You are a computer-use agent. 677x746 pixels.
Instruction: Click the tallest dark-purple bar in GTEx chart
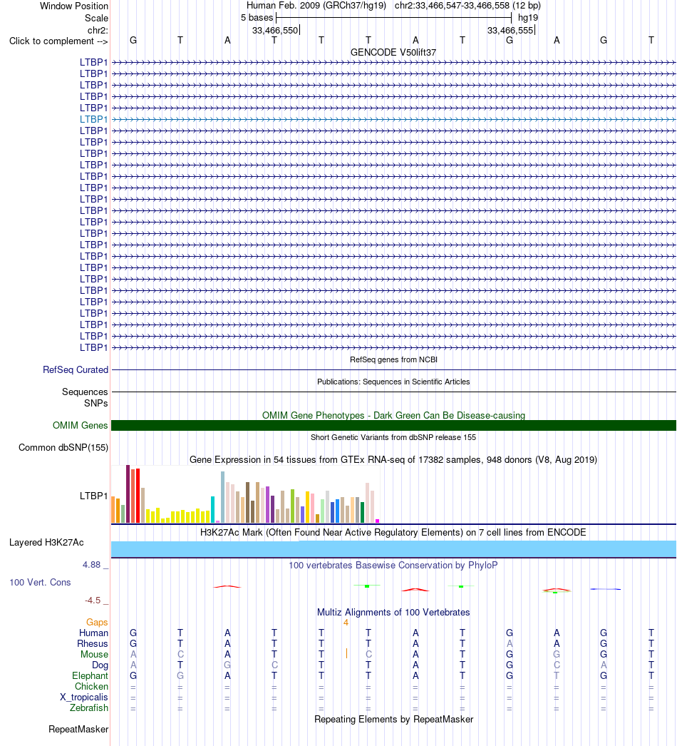click(128, 494)
